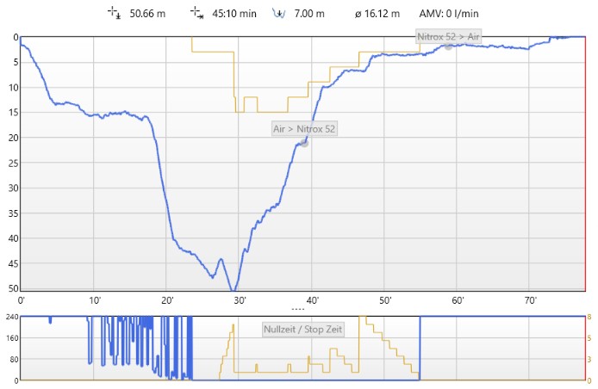
Task: Click the 8 value on lower chart's right axis
Action: click(589, 317)
